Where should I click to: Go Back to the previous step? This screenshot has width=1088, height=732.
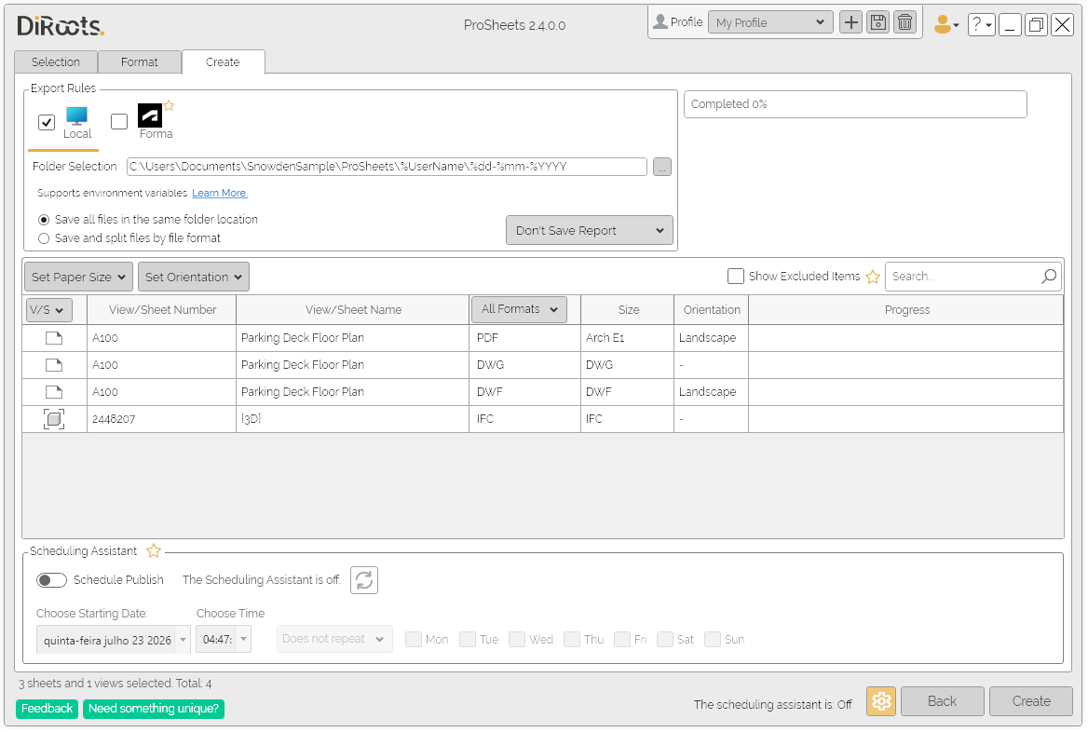tap(943, 701)
